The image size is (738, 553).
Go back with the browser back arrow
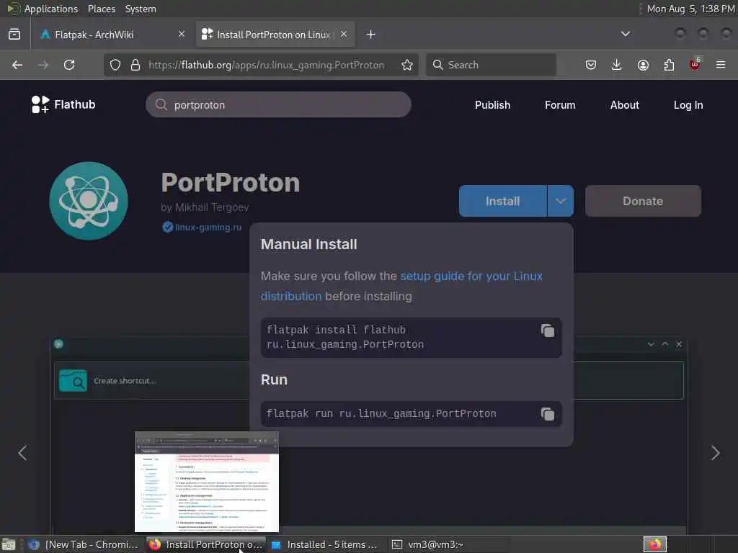pos(17,65)
